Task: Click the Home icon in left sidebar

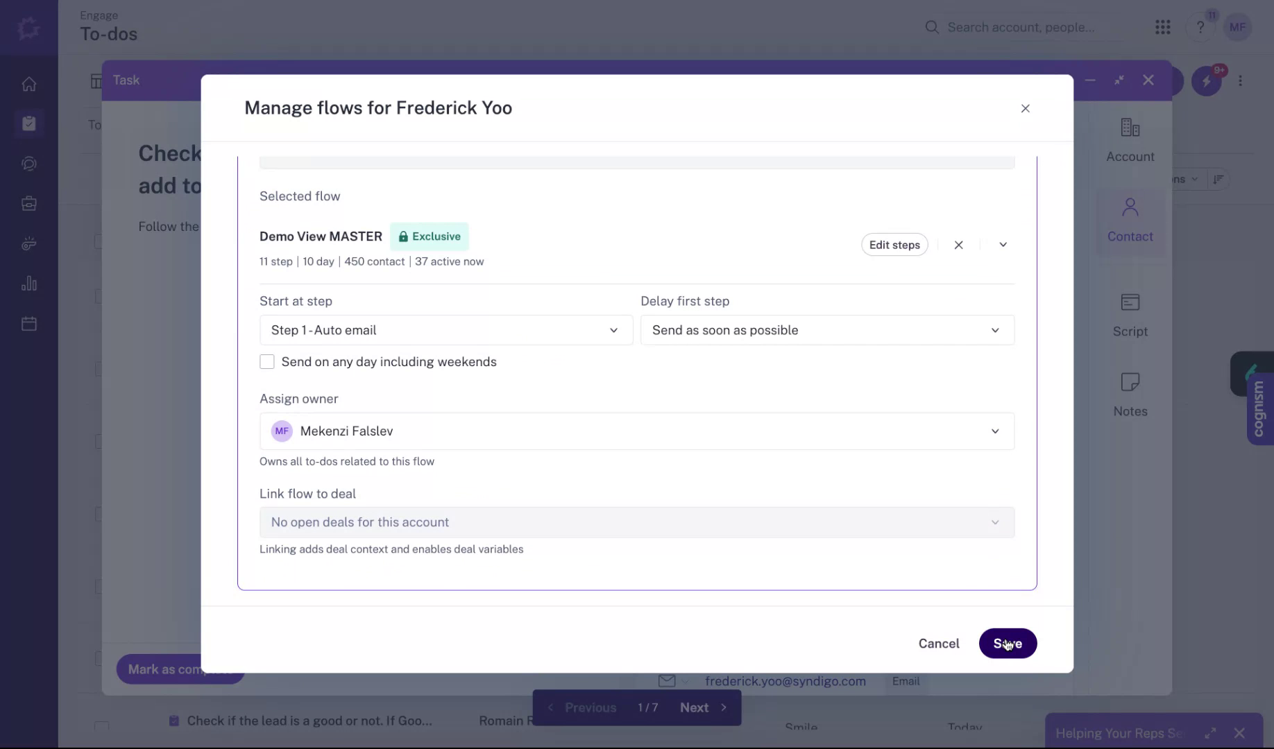Action: coord(28,84)
